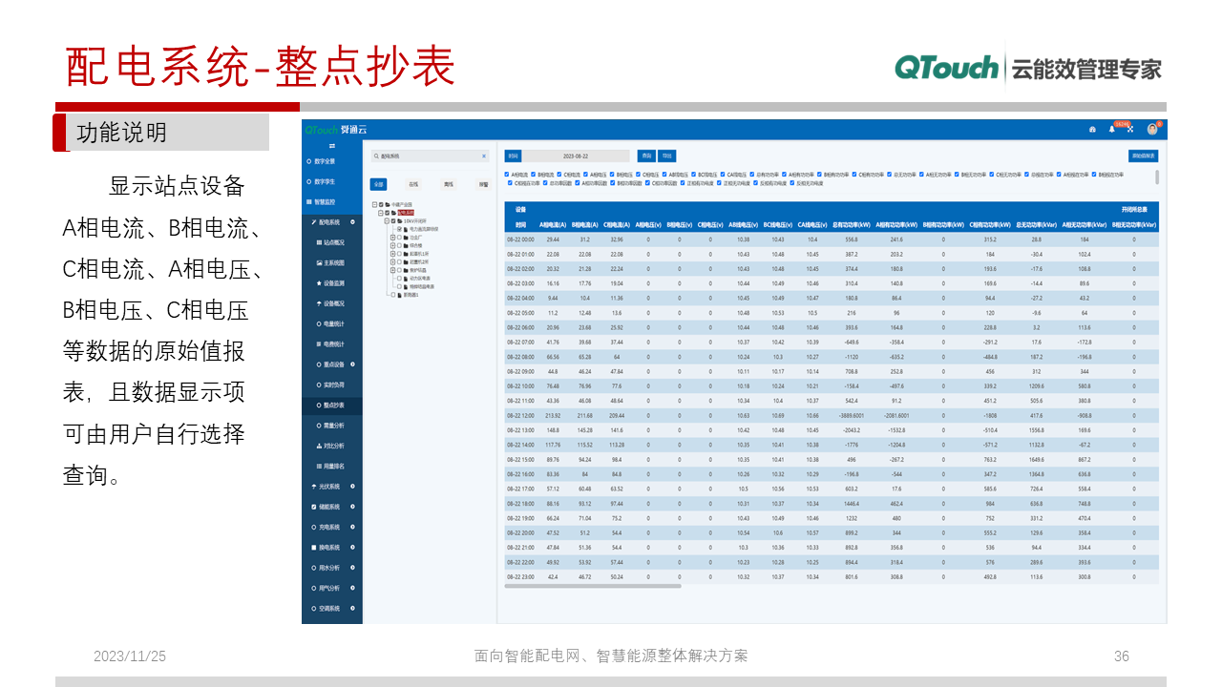Collapse the 配电系统 tree node

tap(380, 212)
